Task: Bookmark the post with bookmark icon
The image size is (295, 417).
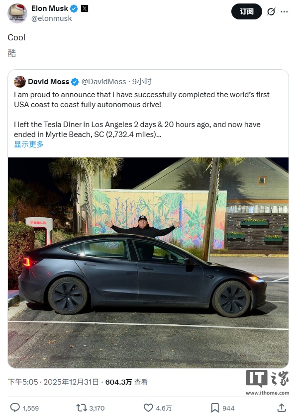Action: coord(215,408)
